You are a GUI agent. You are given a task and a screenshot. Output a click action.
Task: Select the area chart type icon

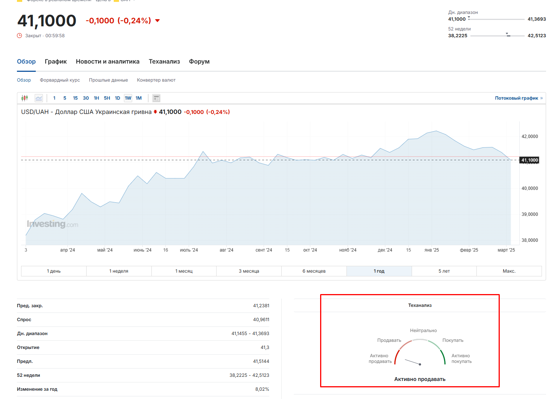[x=39, y=98]
